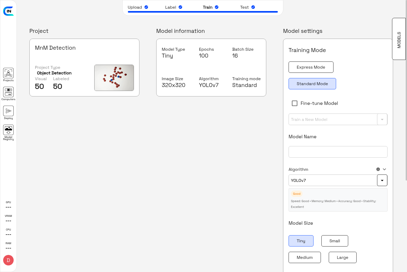The height and width of the screenshot is (272, 407).
Task: Select the Large model size
Action: 342,257
